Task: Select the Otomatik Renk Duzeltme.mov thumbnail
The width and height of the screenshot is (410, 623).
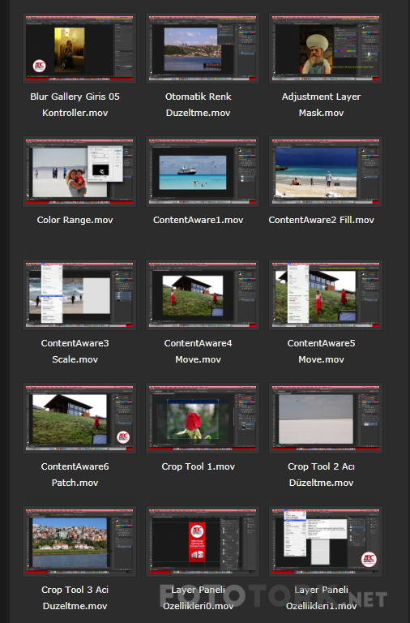Action: 203,49
